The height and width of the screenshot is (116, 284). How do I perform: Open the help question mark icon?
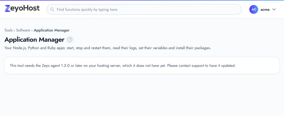tap(70, 40)
